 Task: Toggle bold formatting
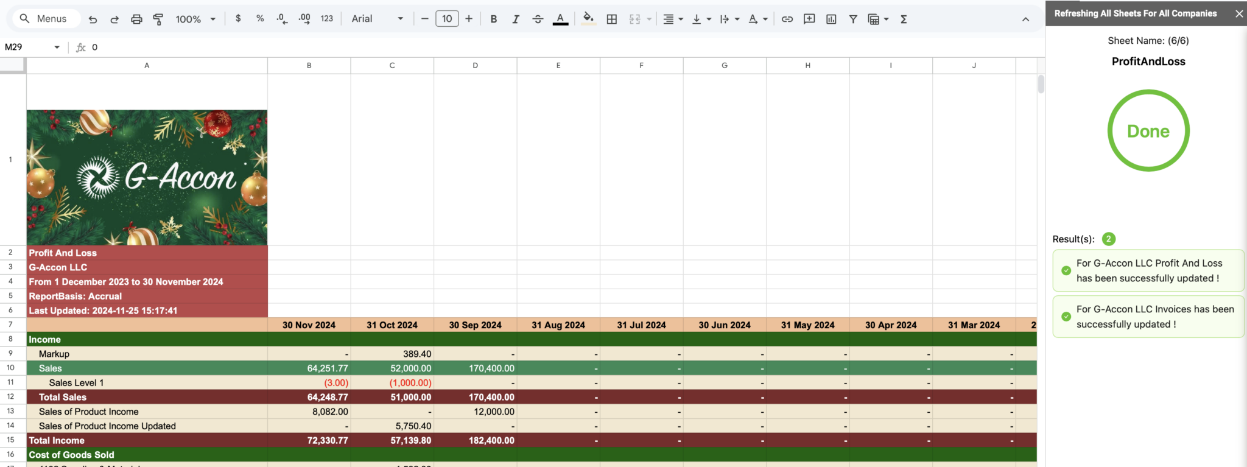pos(494,19)
